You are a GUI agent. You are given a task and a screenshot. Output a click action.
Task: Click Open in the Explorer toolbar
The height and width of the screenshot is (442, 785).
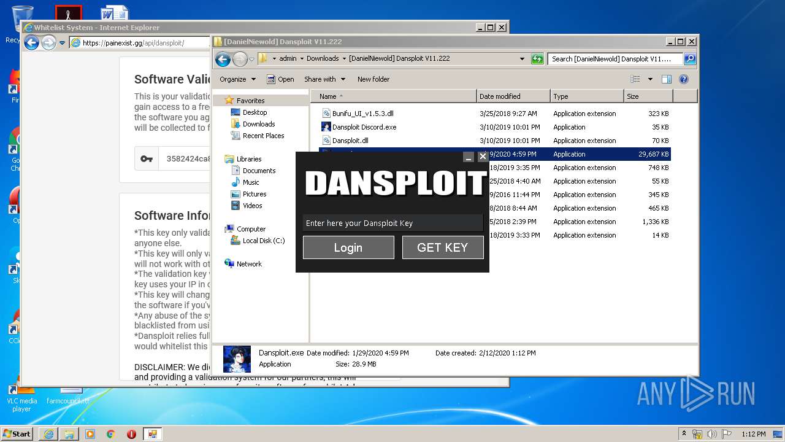click(280, 79)
